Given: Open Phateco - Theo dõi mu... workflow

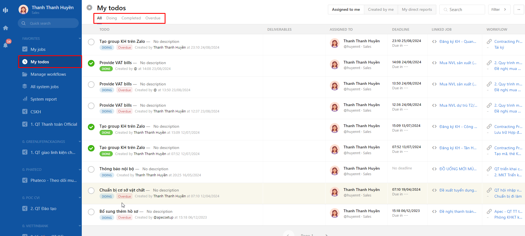Looking at the screenshot, I should coord(53,180).
